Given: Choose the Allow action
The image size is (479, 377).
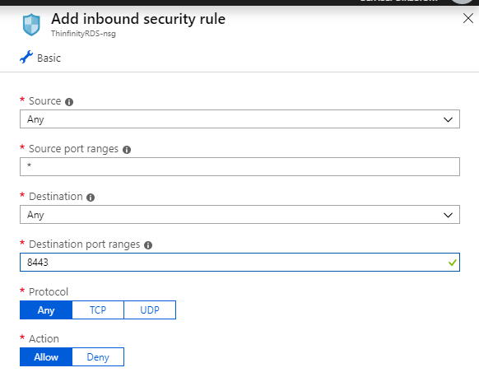Looking at the screenshot, I should pyautogui.click(x=46, y=357).
